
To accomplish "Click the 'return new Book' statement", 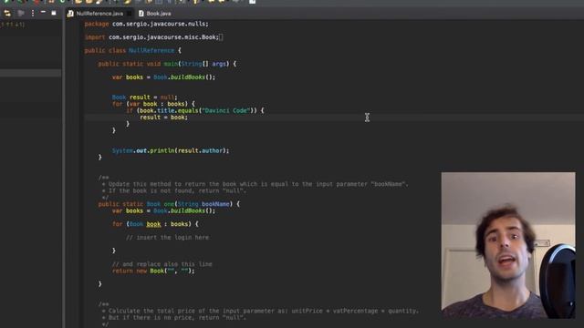I will pos(153,272).
